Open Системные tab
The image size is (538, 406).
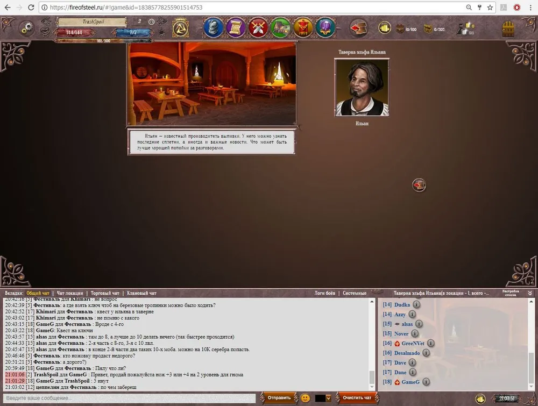[355, 293]
